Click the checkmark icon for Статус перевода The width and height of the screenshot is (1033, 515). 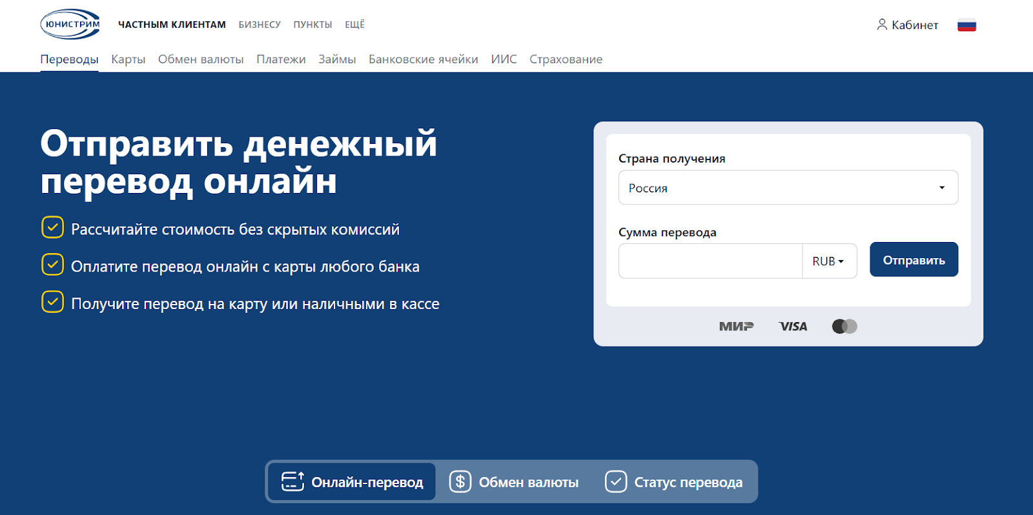coord(615,481)
